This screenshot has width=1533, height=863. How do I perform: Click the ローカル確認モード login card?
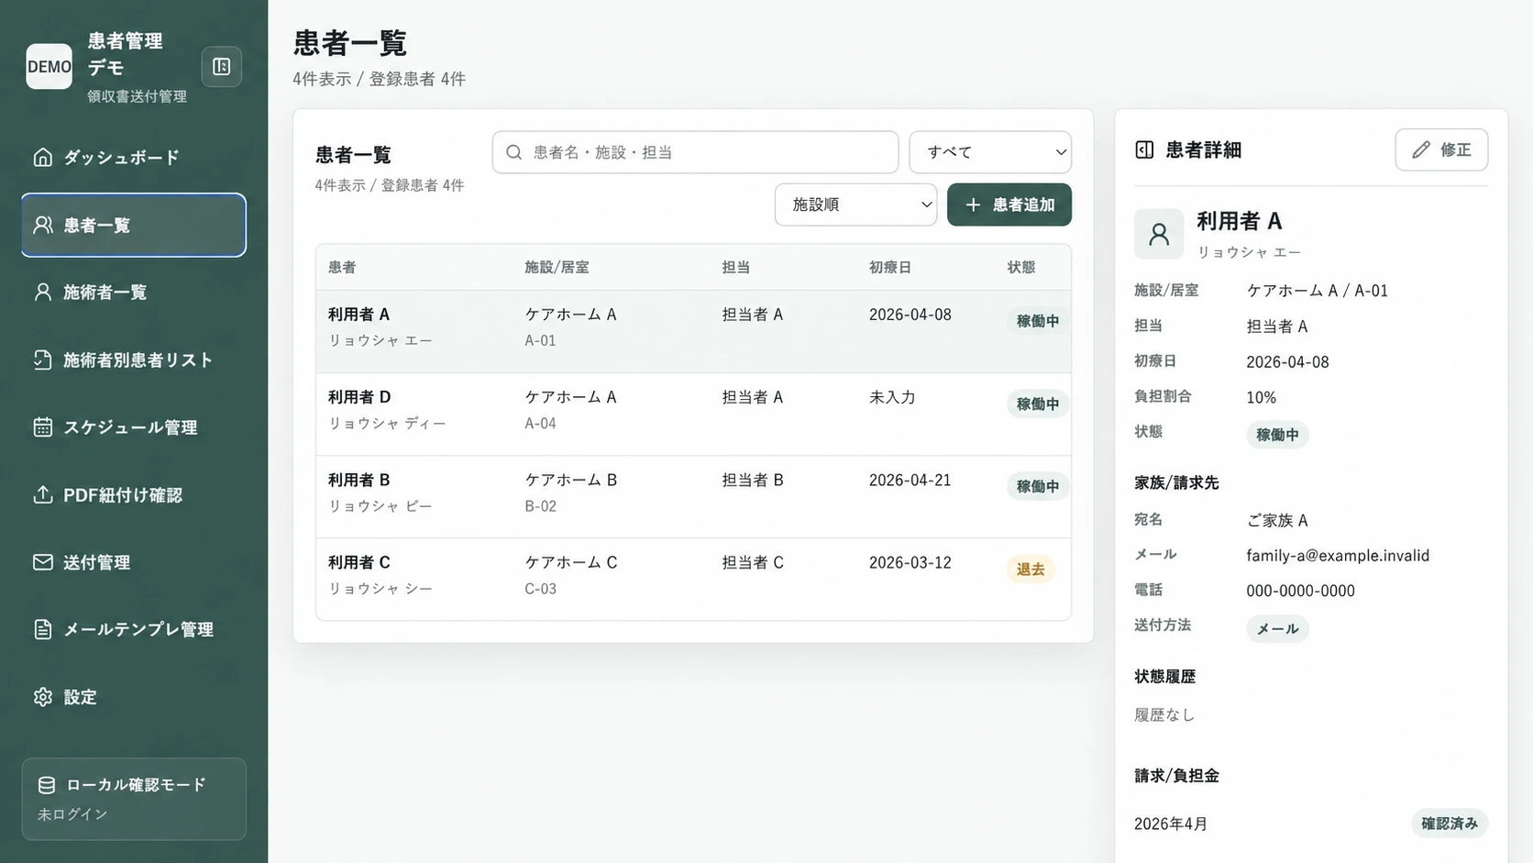[134, 799]
